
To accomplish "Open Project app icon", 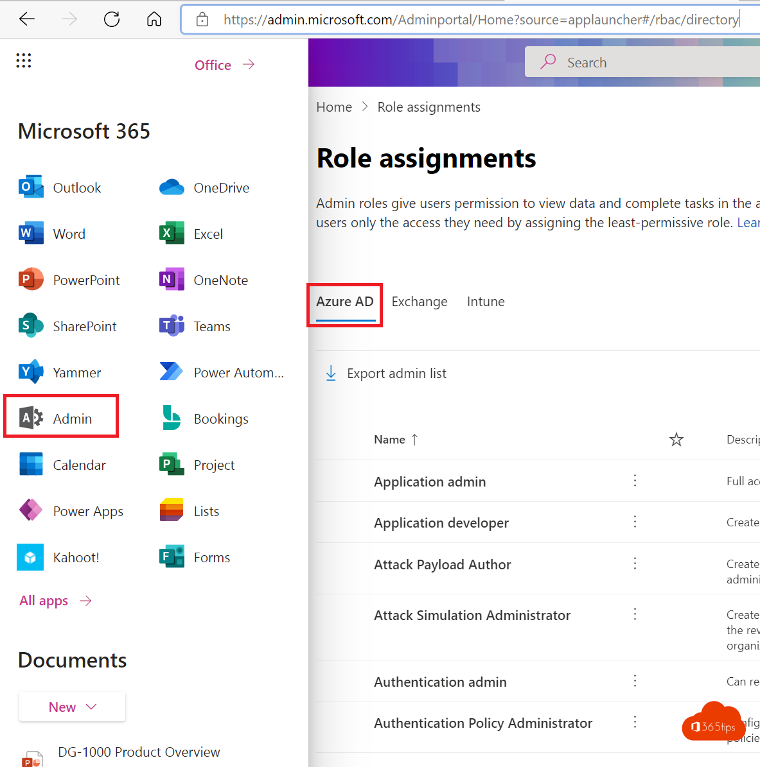I will pyautogui.click(x=172, y=464).
